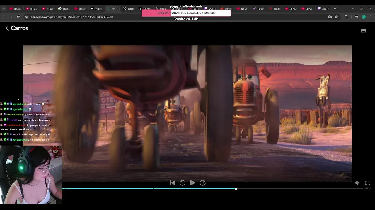Click EmanuelDemery chat message
This screenshot has height=210, width=375.
[x=25, y=115]
